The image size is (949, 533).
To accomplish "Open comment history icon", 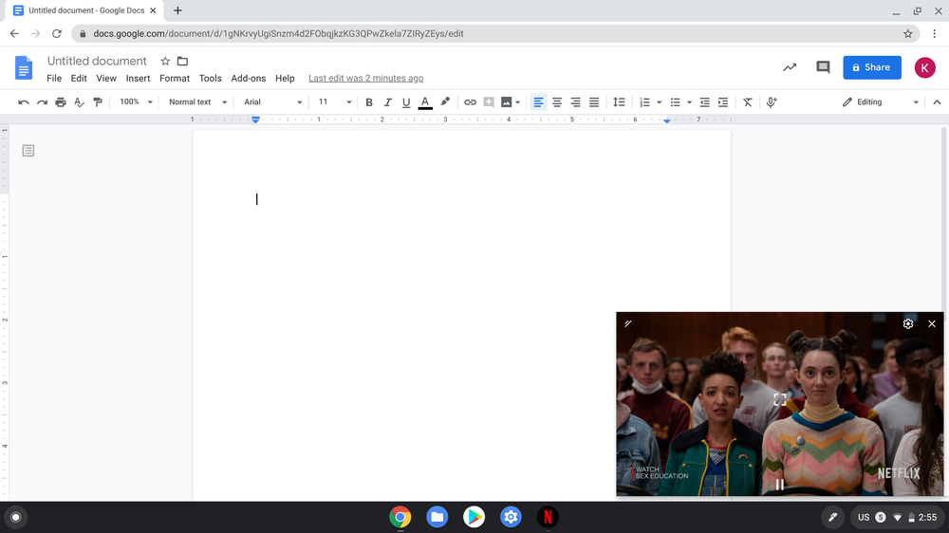I will point(823,67).
